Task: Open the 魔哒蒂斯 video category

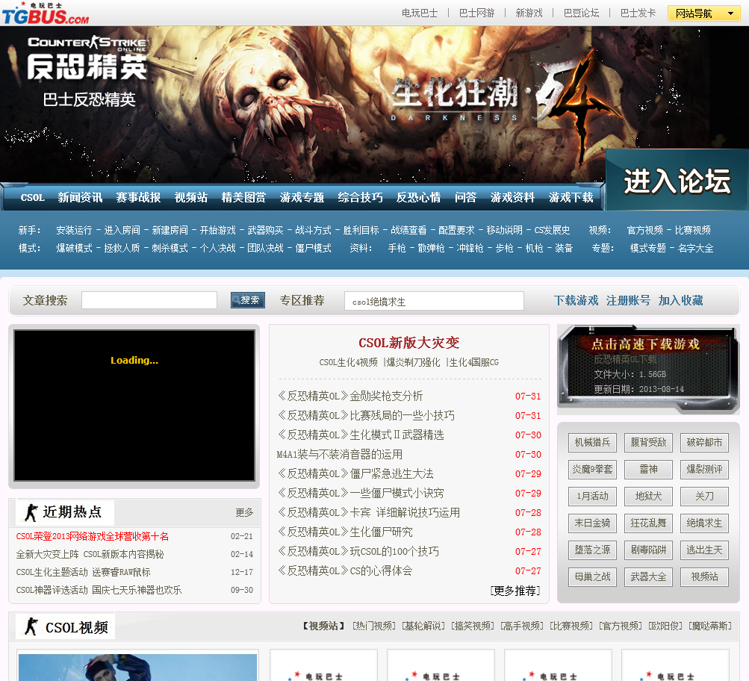Action: [710, 626]
